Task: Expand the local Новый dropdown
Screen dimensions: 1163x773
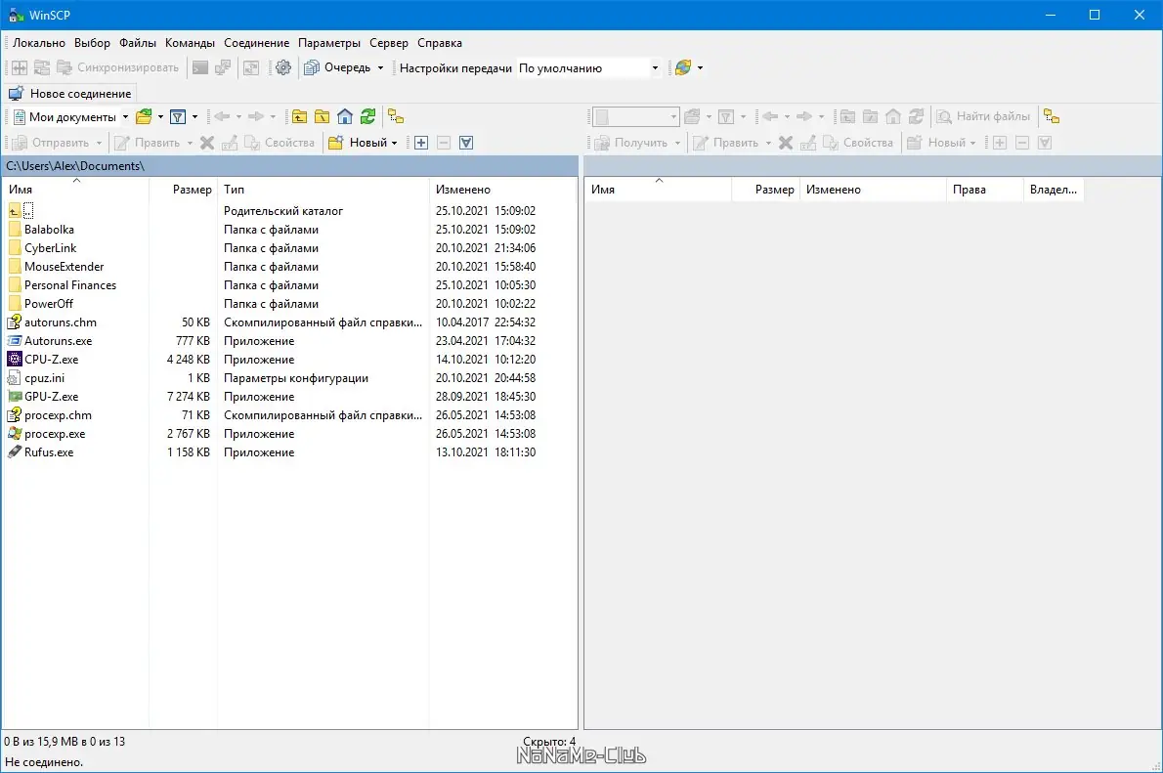Action: click(394, 143)
